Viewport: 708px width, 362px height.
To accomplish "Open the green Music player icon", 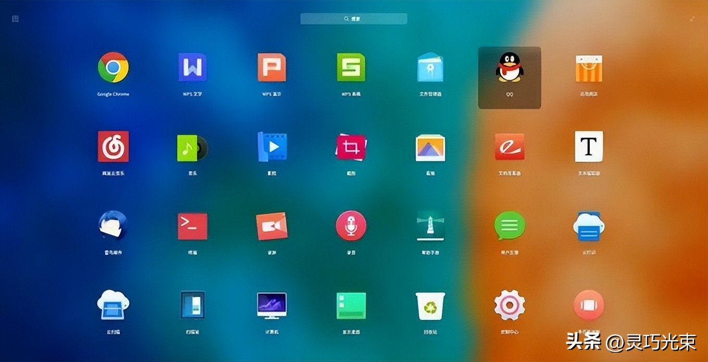I will pyautogui.click(x=192, y=148).
